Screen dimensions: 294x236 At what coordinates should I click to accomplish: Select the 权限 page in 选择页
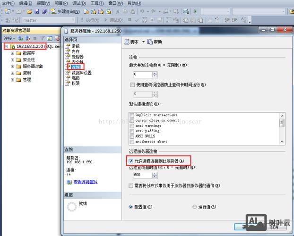pyautogui.click(x=76, y=84)
